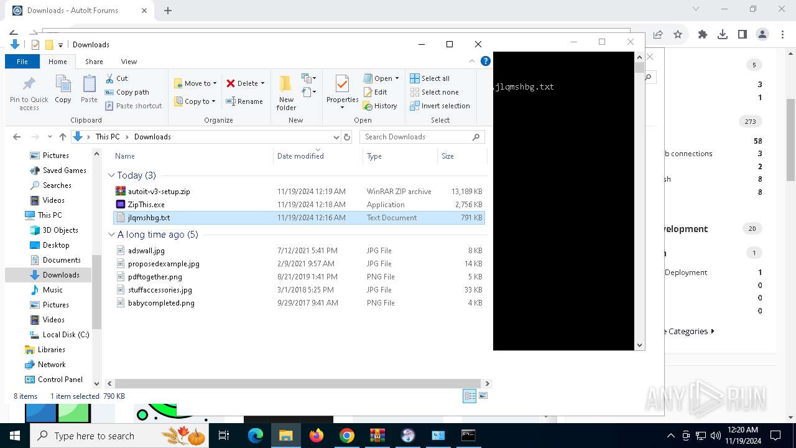Switch to the View ribbon tab
The image size is (796, 448).
tap(129, 62)
